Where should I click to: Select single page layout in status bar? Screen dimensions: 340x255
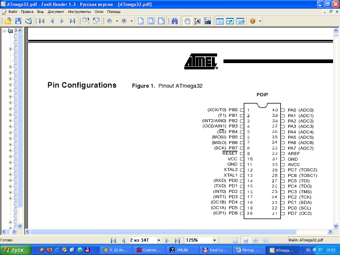point(235,240)
